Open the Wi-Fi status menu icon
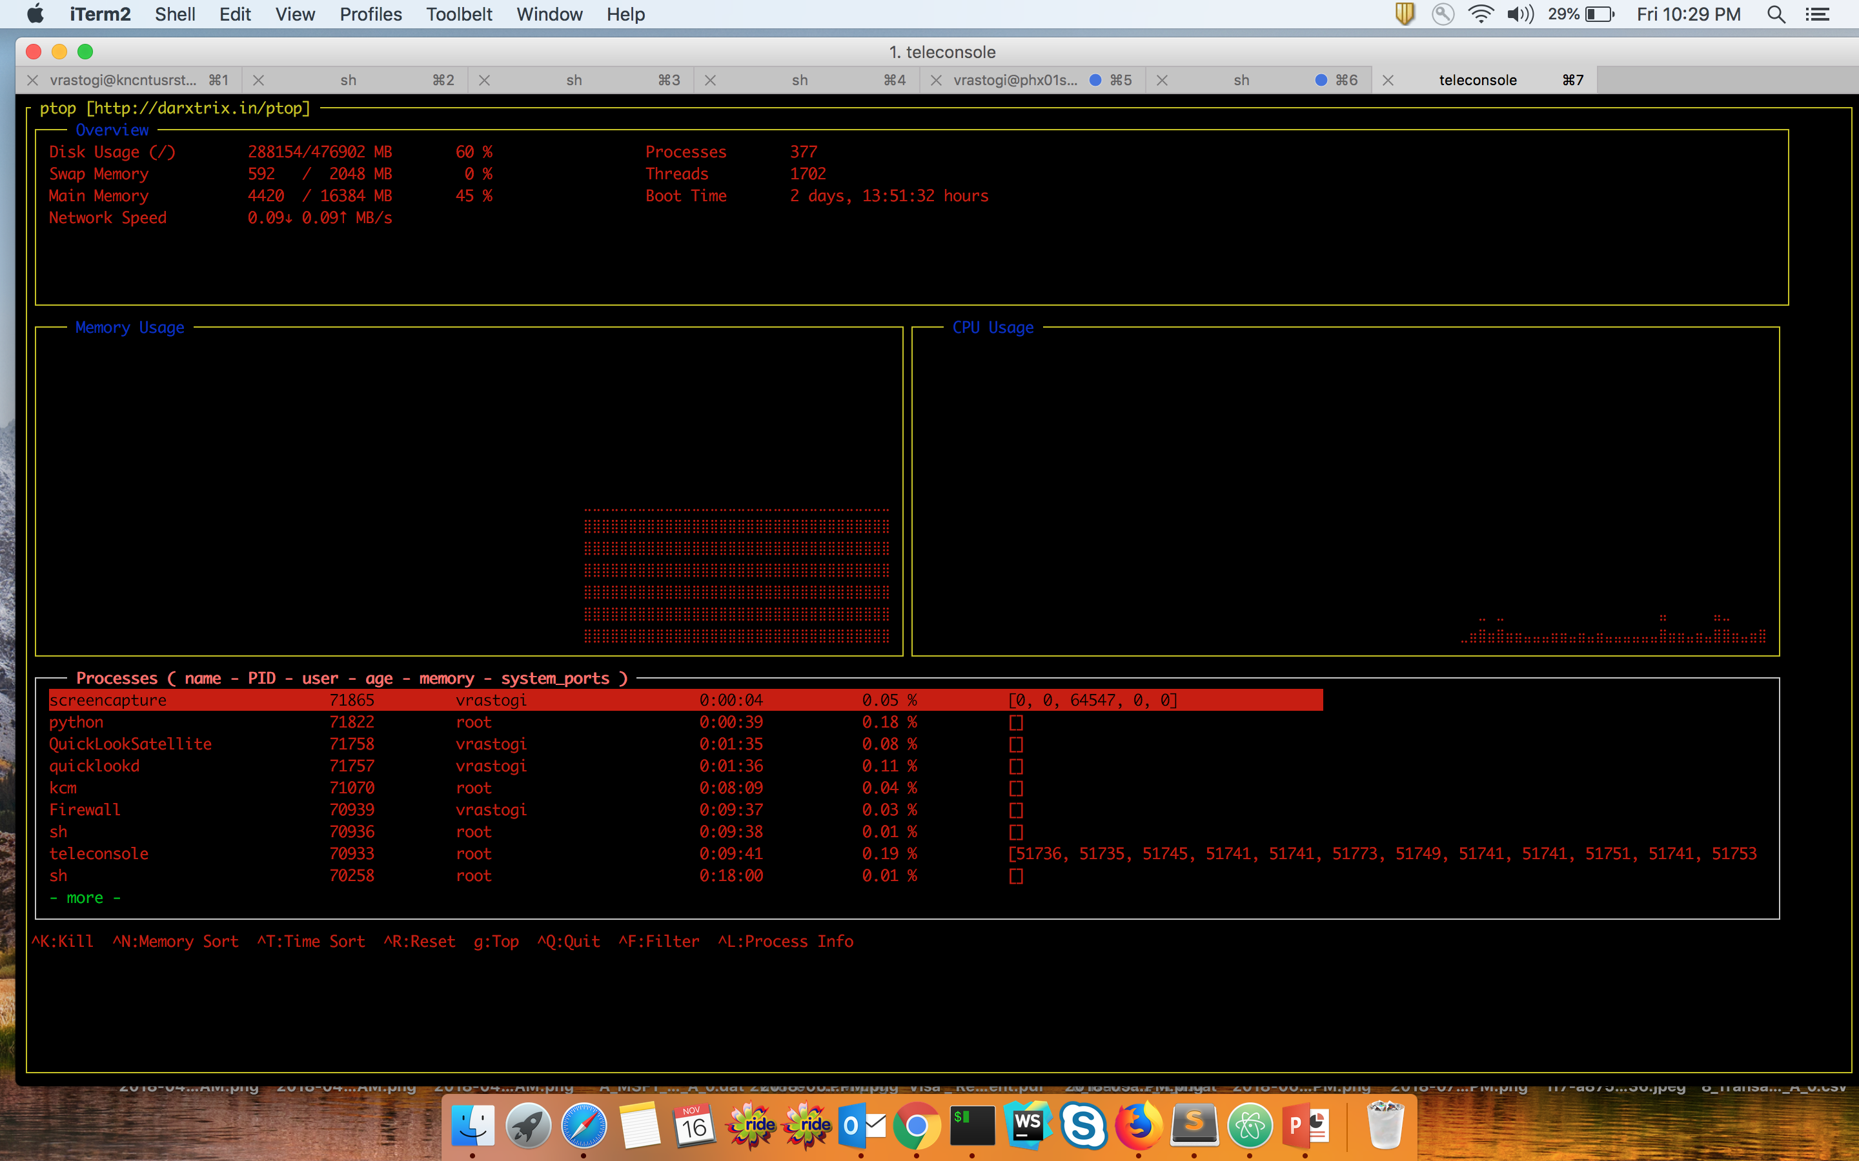The image size is (1859, 1161). click(1480, 15)
